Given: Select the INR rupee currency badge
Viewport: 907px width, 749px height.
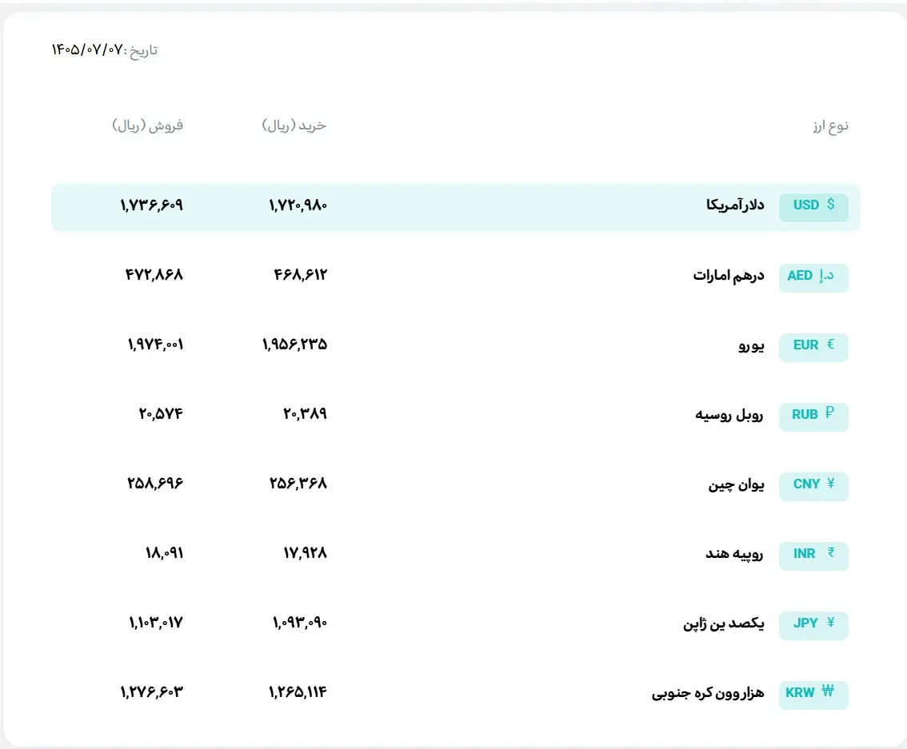Looking at the screenshot, I should 813,555.
